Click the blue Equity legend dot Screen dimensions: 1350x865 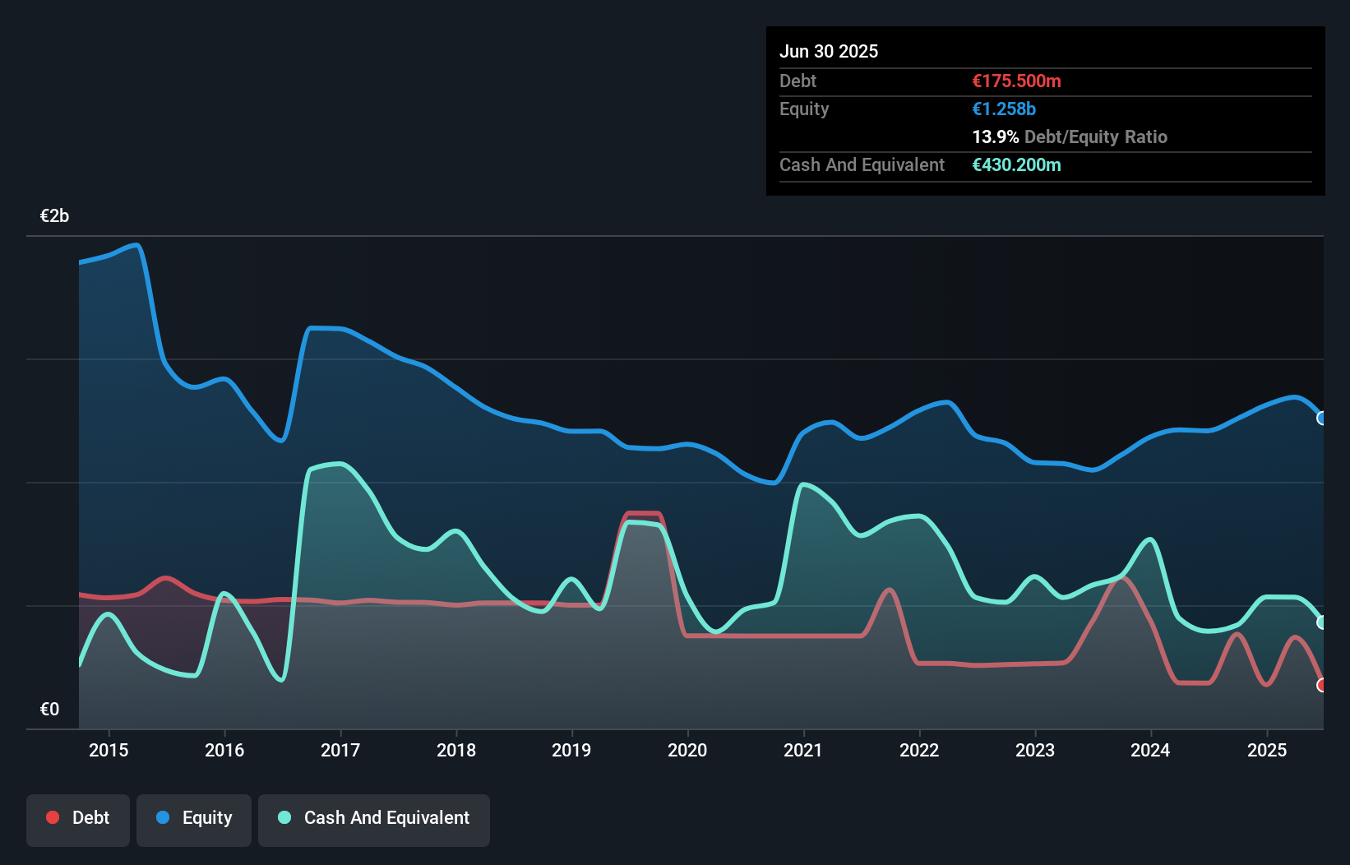coord(163,817)
